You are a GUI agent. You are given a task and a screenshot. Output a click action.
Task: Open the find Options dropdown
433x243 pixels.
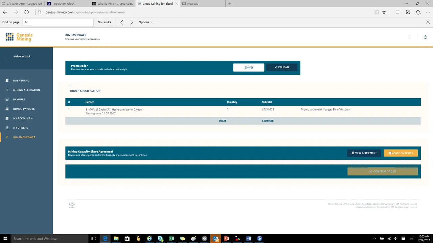click(145, 22)
